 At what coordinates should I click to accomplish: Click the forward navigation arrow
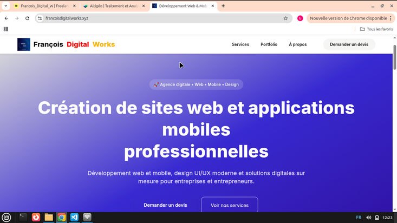(17, 18)
